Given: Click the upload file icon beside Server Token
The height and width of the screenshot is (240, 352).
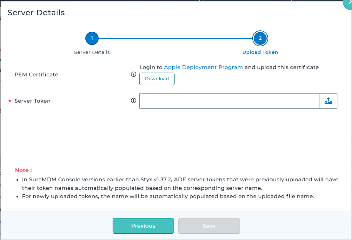Looking at the screenshot, I should click(x=328, y=101).
